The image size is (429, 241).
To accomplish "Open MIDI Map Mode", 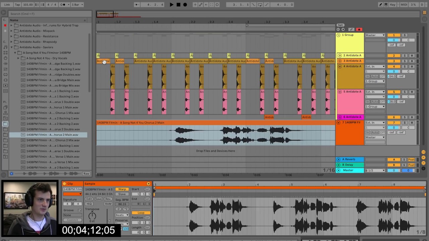I will coord(404,5).
